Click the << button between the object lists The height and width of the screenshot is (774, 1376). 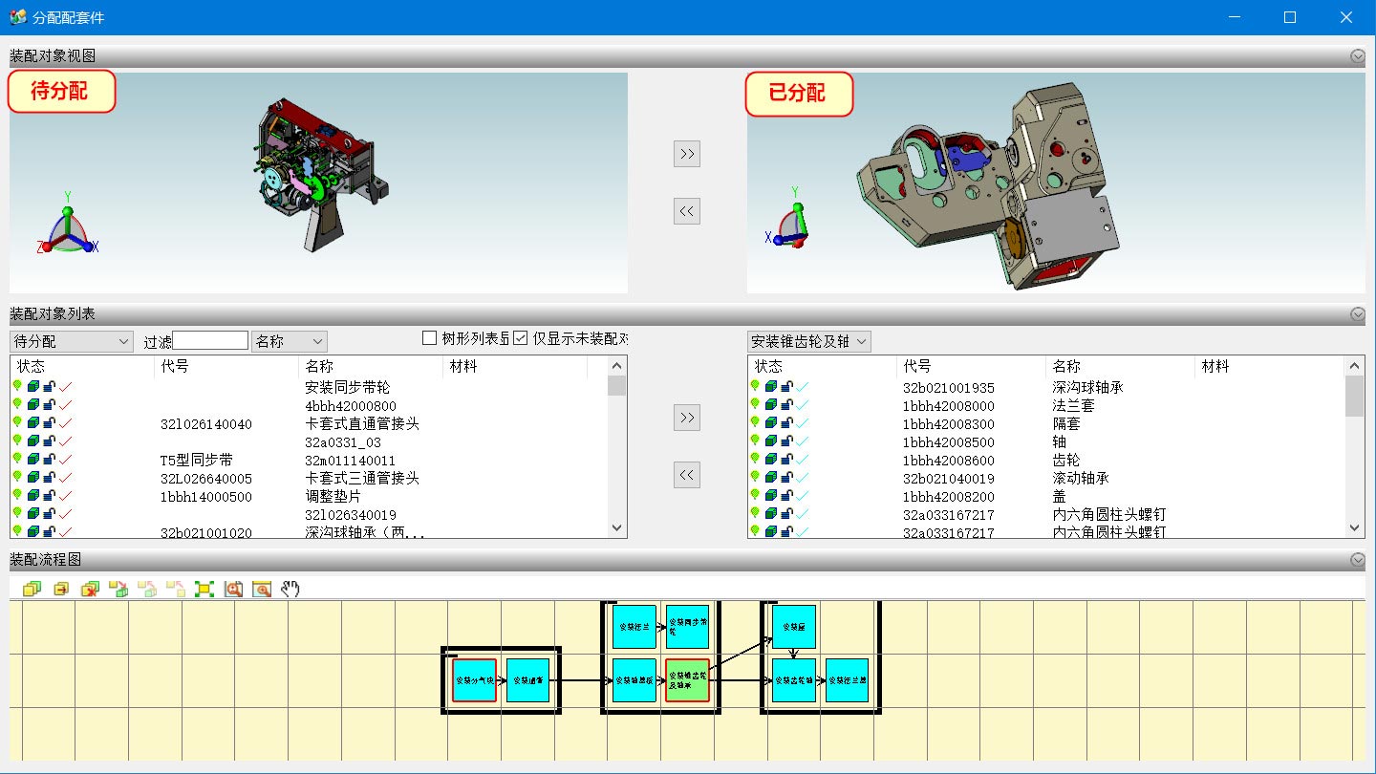pos(686,475)
